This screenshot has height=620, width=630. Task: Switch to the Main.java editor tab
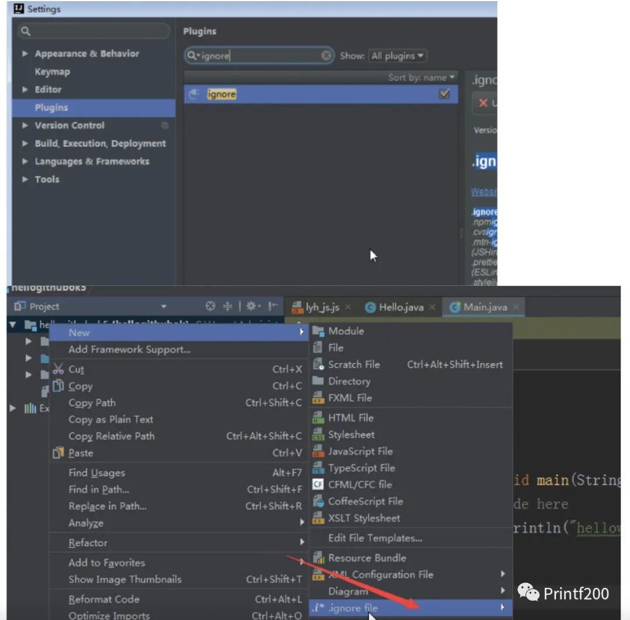(484, 307)
